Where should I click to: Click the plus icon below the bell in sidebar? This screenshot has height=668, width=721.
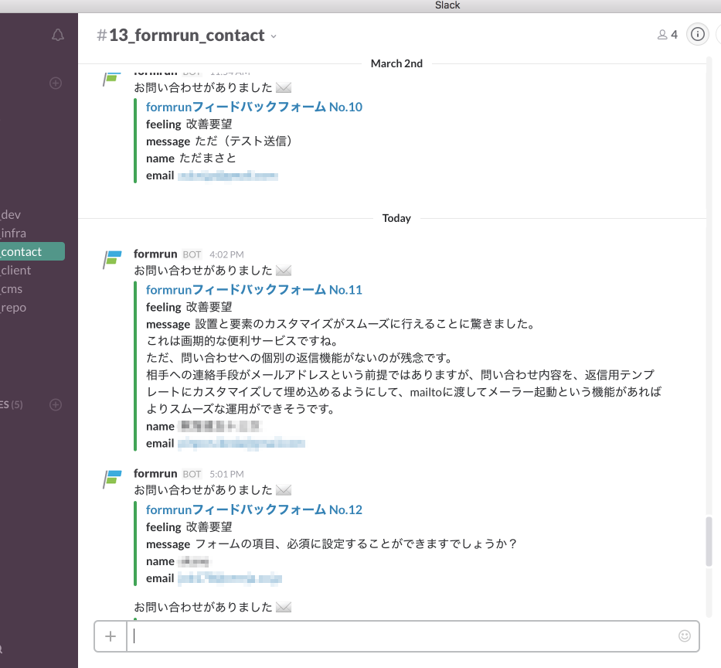click(55, 83)
